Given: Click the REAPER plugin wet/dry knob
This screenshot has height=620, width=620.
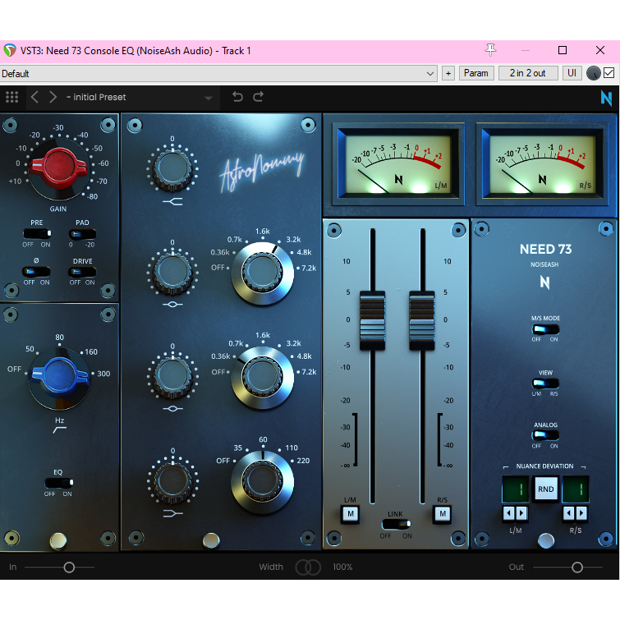Looking at the screenshot, I should (593, 73).
